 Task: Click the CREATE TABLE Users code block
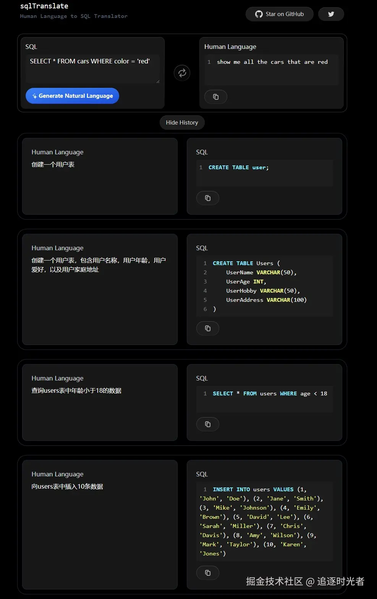[264, 286]
